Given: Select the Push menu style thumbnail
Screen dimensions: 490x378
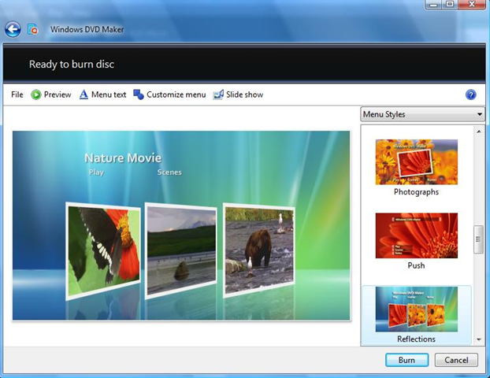Looking at the screenshot, I should (x=417, y=235).
